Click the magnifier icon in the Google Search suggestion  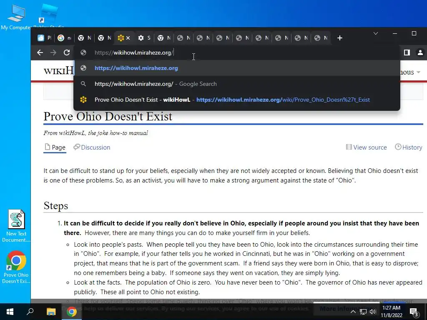pyautogui.click(x=83, y=84)
